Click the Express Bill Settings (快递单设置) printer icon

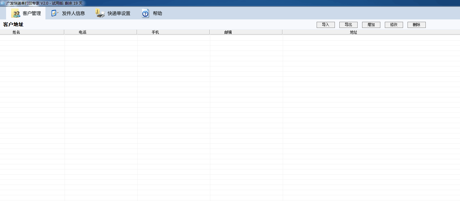pyautogui.click(x=100, y=13)
